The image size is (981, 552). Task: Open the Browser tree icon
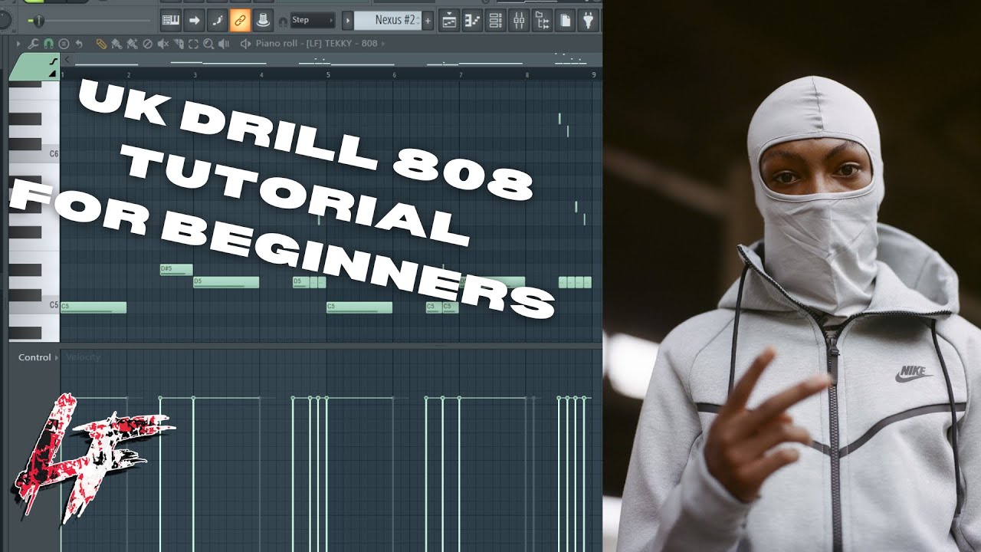pyautogui.click(x=542, y=21)
